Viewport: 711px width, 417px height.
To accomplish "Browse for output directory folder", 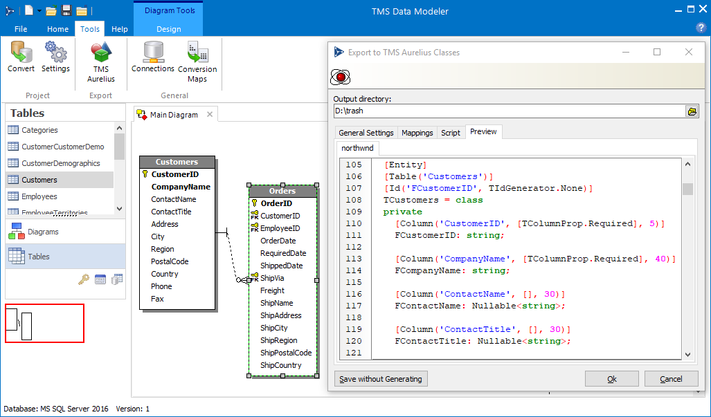I will tap(691, 111).
